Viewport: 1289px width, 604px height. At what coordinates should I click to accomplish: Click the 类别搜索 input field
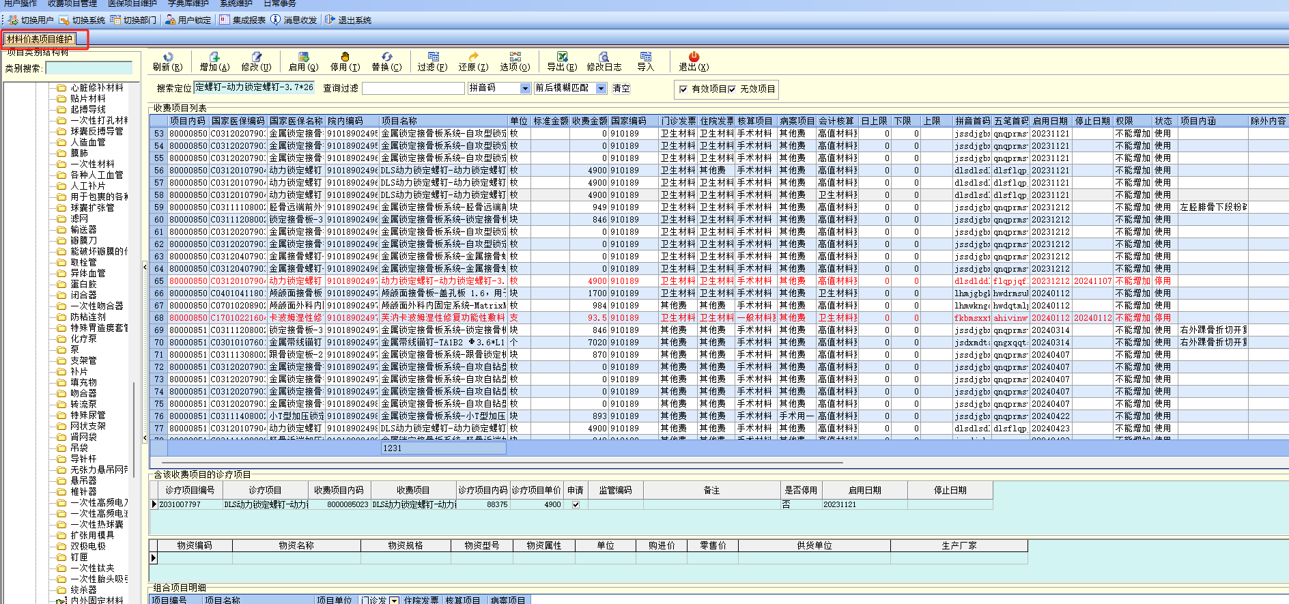tap(89, 68)
